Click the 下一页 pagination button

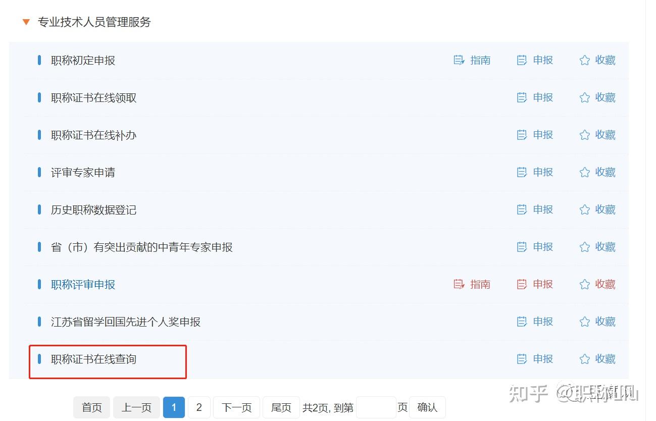pyautogui.click(x=236, y=407)
